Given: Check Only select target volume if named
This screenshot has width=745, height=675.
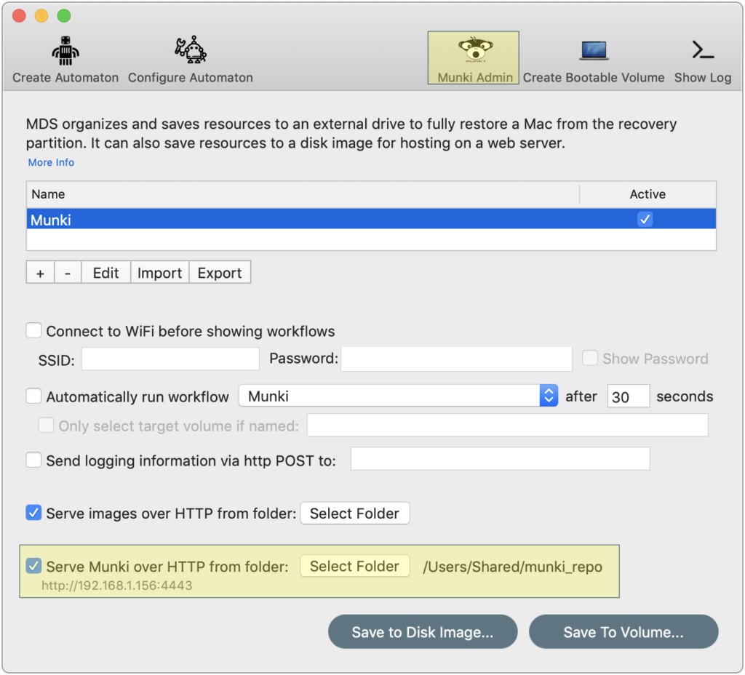Looking at the screenshot, I should tap(46, 425).
